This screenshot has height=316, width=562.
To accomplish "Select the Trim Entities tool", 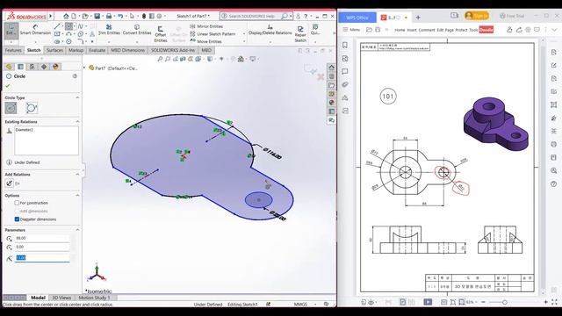I will 109,30.
